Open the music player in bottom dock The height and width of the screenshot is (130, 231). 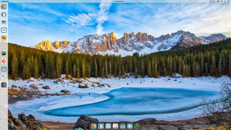pyautogui.click(x=108, y=126)
